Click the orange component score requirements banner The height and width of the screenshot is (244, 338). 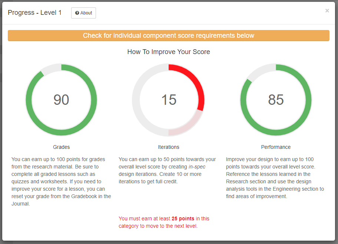(169, 36)
